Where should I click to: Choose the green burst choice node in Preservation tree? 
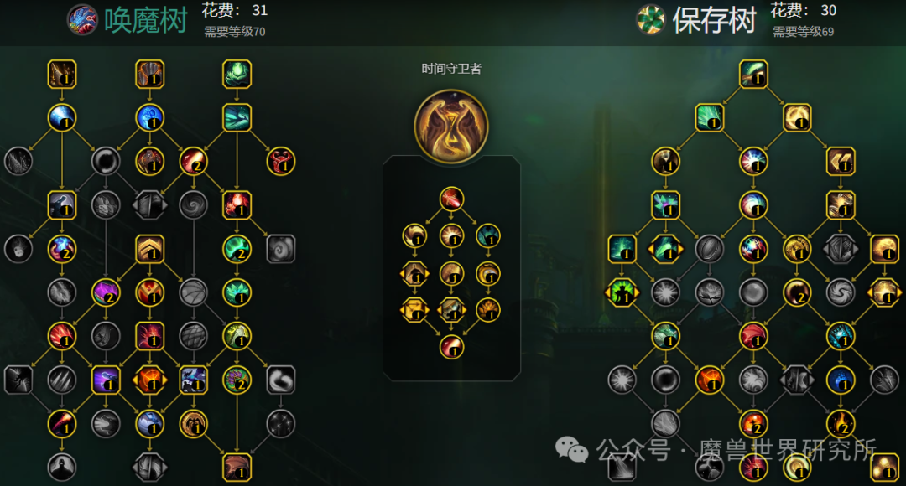click(x=622, y=292)
